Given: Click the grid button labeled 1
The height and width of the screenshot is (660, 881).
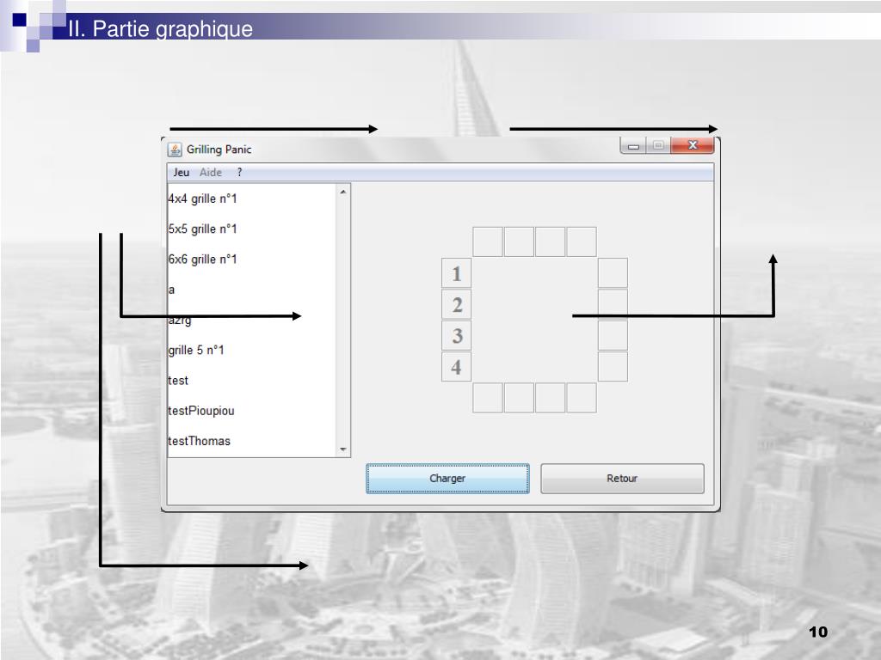Looking at the screenshot, I should 456,273.
